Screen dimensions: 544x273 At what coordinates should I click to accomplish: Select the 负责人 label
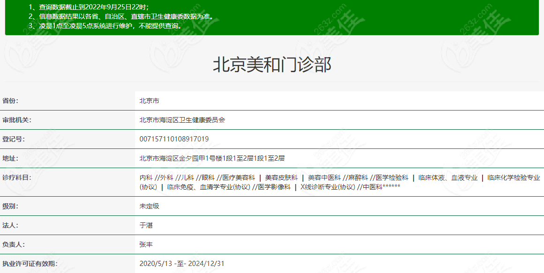tap(14, 244)
